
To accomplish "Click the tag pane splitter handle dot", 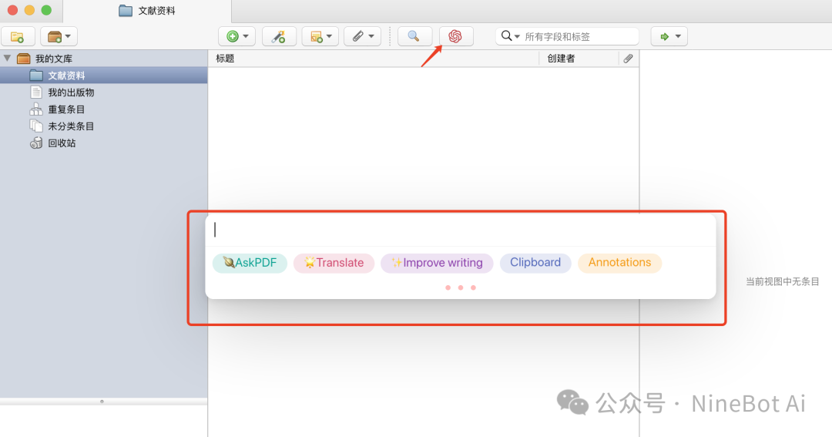I will (102, 402).
